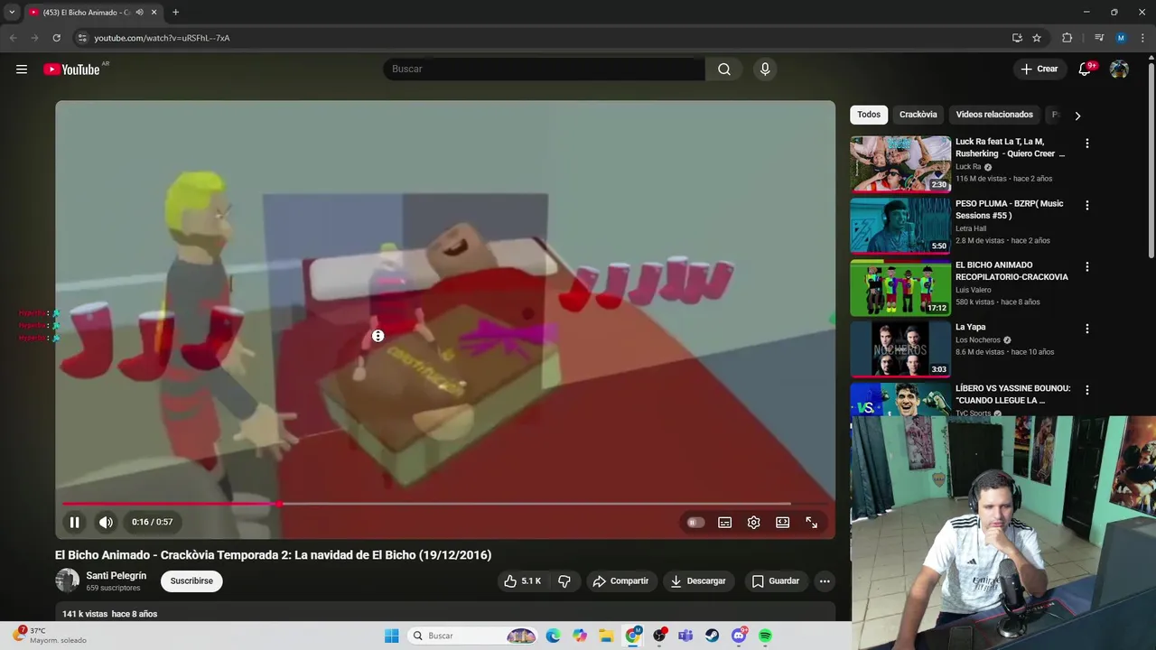Dislike the video with thumbs-down
The height and width of the screenshot is (650, 1156).
click(x=564, y=581)
